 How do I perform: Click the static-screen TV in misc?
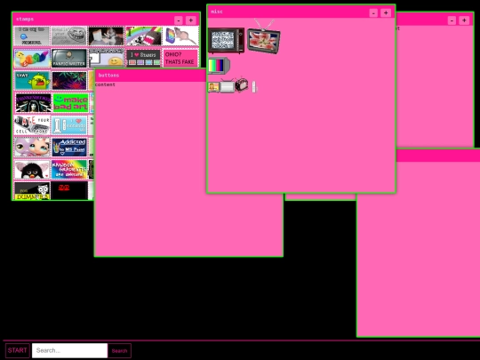tap(227, 40)
